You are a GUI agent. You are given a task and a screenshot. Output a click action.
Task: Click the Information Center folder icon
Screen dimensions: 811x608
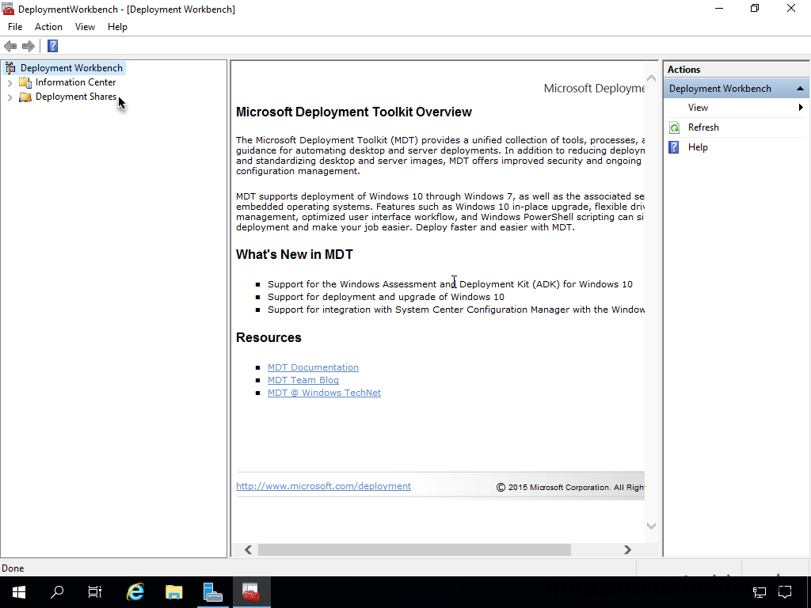coord(25,82)
